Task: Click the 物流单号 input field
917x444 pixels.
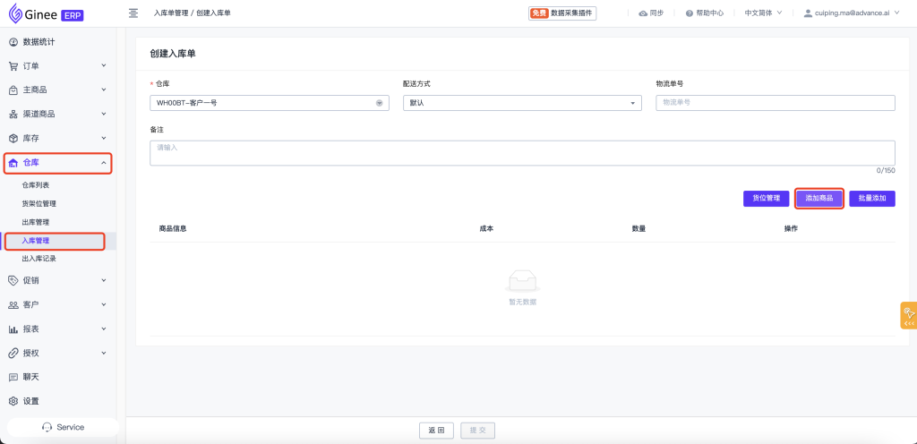Action: pyautogui.click(x=775, y=103)
